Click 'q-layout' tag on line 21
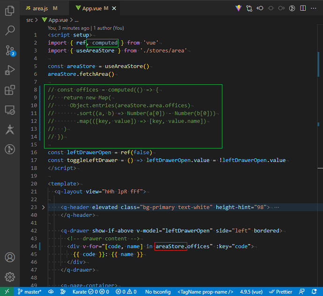Image resolution: width=323 pixels, height=296 pixels. tap(70, 192)
